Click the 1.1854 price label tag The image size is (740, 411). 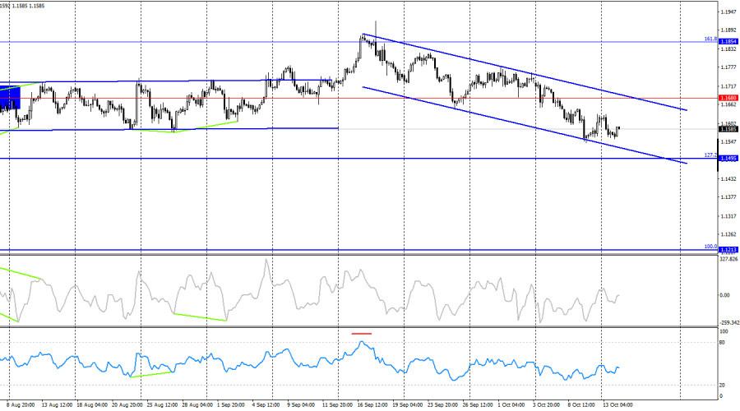728,41
